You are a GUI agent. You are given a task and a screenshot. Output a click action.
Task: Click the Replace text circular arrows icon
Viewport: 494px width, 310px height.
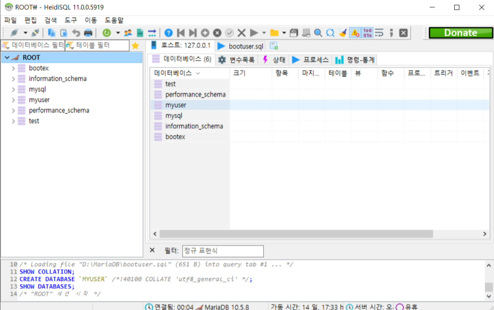tap(330, 33)
